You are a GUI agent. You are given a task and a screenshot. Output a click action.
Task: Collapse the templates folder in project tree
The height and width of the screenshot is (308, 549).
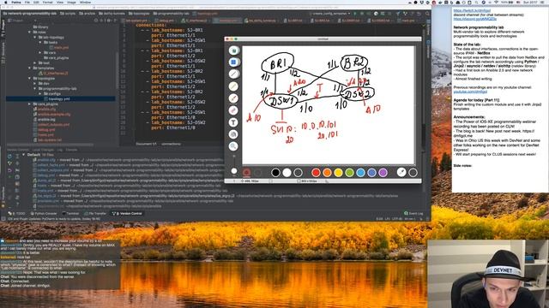pos(30,68)
